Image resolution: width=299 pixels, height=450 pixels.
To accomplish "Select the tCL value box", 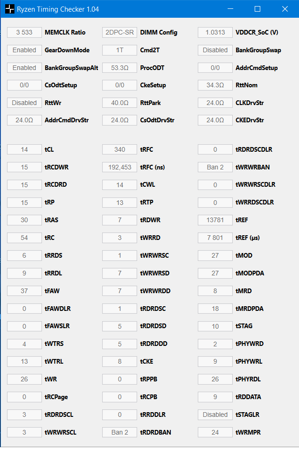I will (x=24, y=150).
